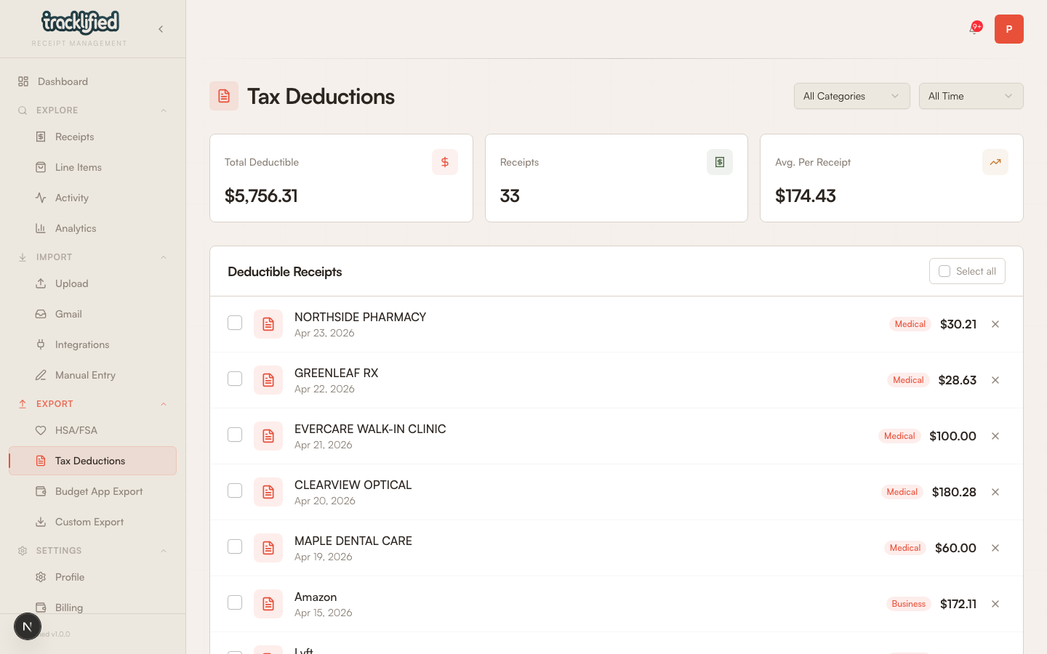Click the GREENLEAF RX receipt document icon
This screenshot has height=654, width=1047.
(268, 380)
